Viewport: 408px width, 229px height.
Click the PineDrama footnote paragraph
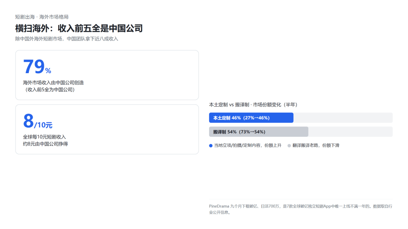pos(300,209)
